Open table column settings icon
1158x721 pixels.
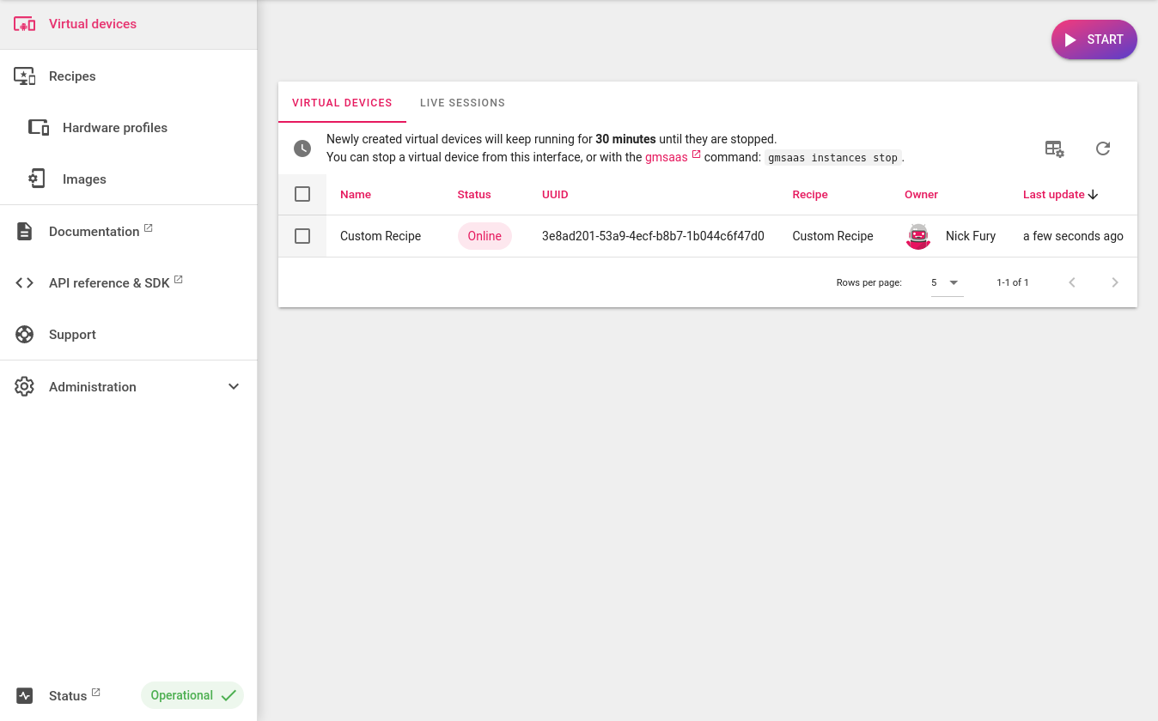pyautogui.click(x=1054, y=148)
